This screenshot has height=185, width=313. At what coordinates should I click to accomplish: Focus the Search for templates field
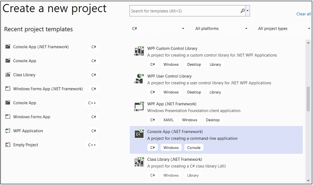point(184,11)
